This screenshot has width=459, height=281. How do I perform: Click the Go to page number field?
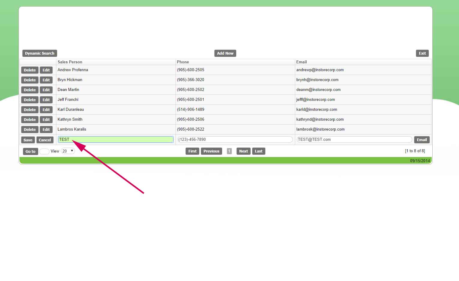(x=44, y=151)
